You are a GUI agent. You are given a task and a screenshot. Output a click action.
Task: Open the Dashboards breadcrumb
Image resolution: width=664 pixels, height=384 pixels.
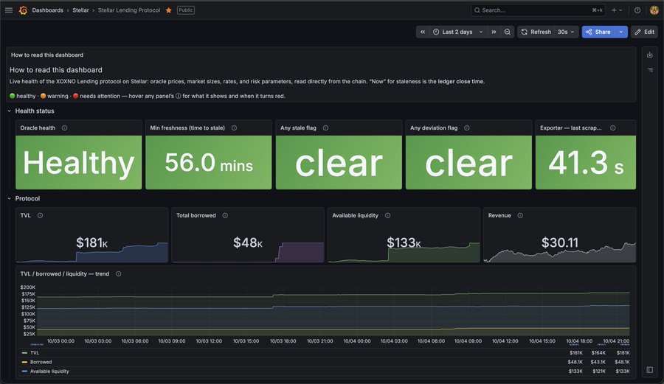[x=47, y=10]
